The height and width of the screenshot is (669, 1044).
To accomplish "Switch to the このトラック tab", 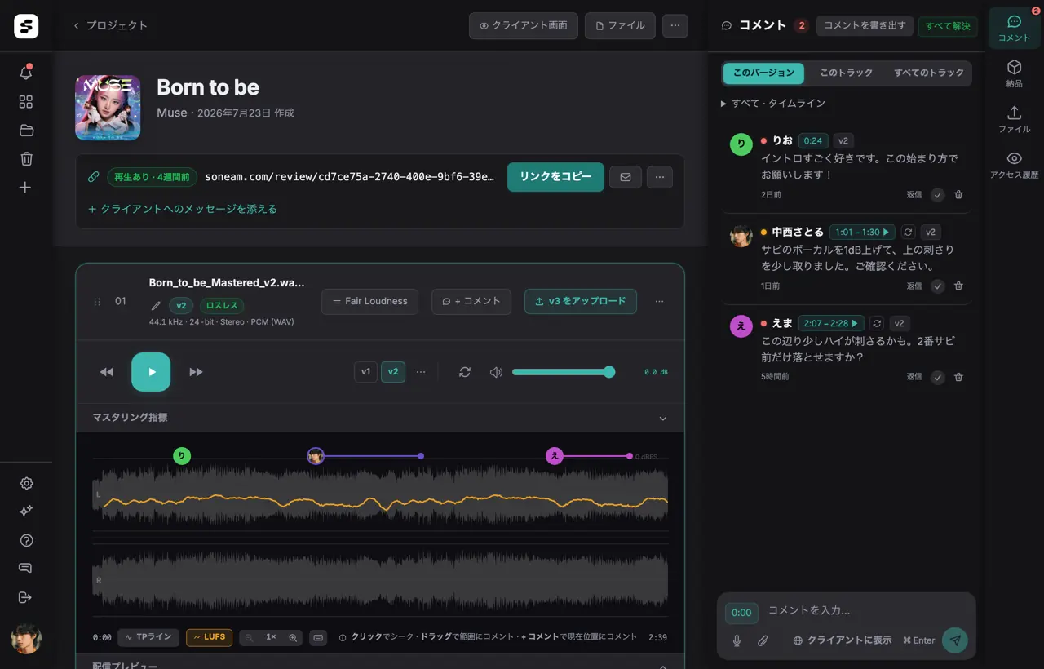I will coord(846,73).
